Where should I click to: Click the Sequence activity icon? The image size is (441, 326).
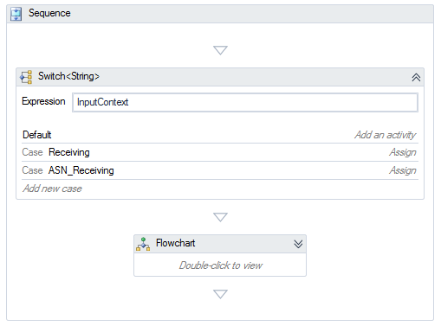[16, 14]
